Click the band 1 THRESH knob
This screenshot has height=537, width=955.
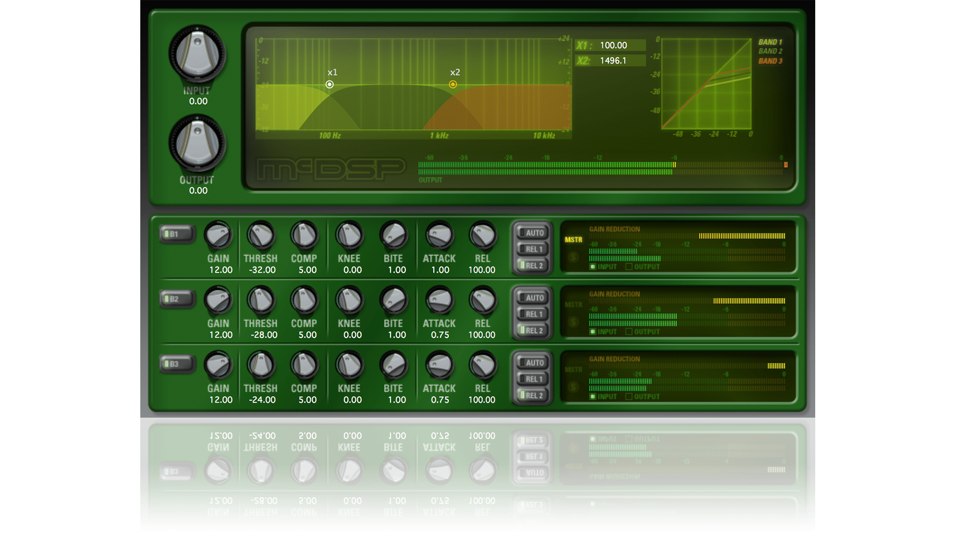261,235
